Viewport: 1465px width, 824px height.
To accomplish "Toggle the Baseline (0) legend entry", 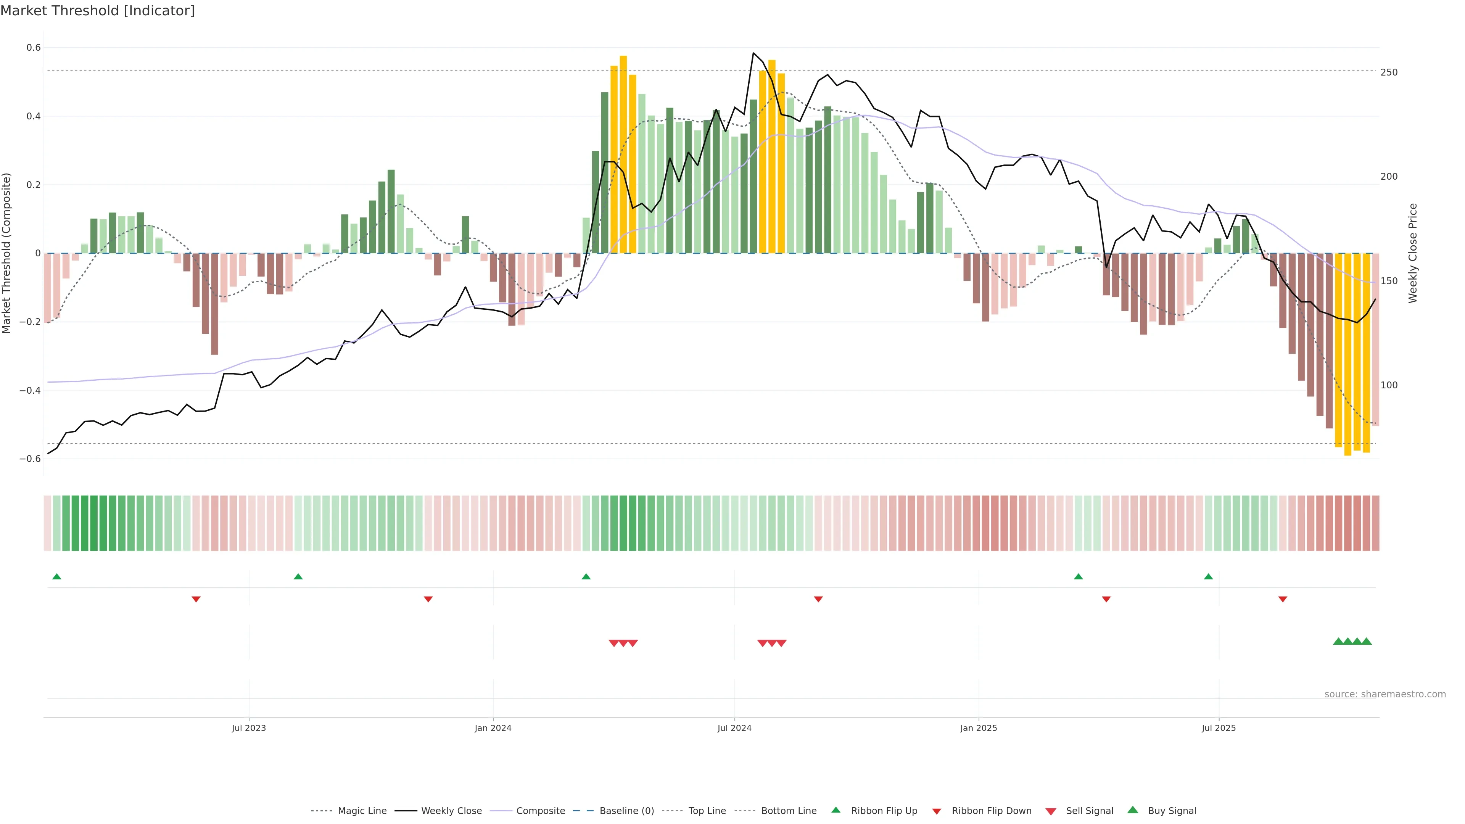I will point(627,811).
